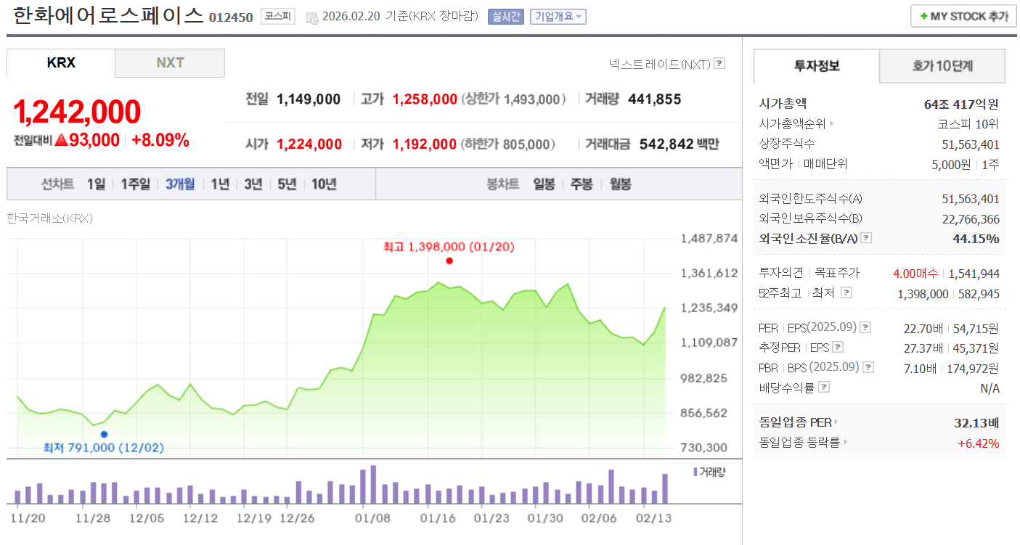1020x545 pixels.
Task: Select 1년 line chart period
Action: point(220,184)
